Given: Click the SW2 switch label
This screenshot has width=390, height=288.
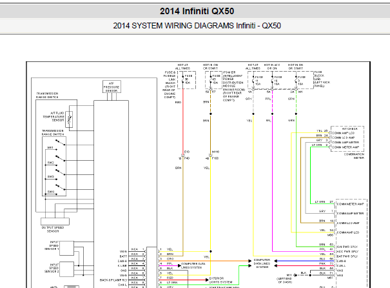Looking at the screenshot, I should click(51, 163).
